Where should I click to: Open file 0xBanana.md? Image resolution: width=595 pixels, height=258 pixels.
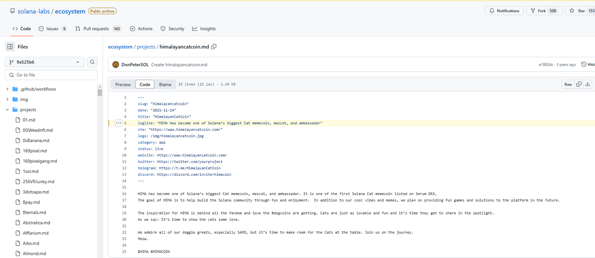[36, 141]
